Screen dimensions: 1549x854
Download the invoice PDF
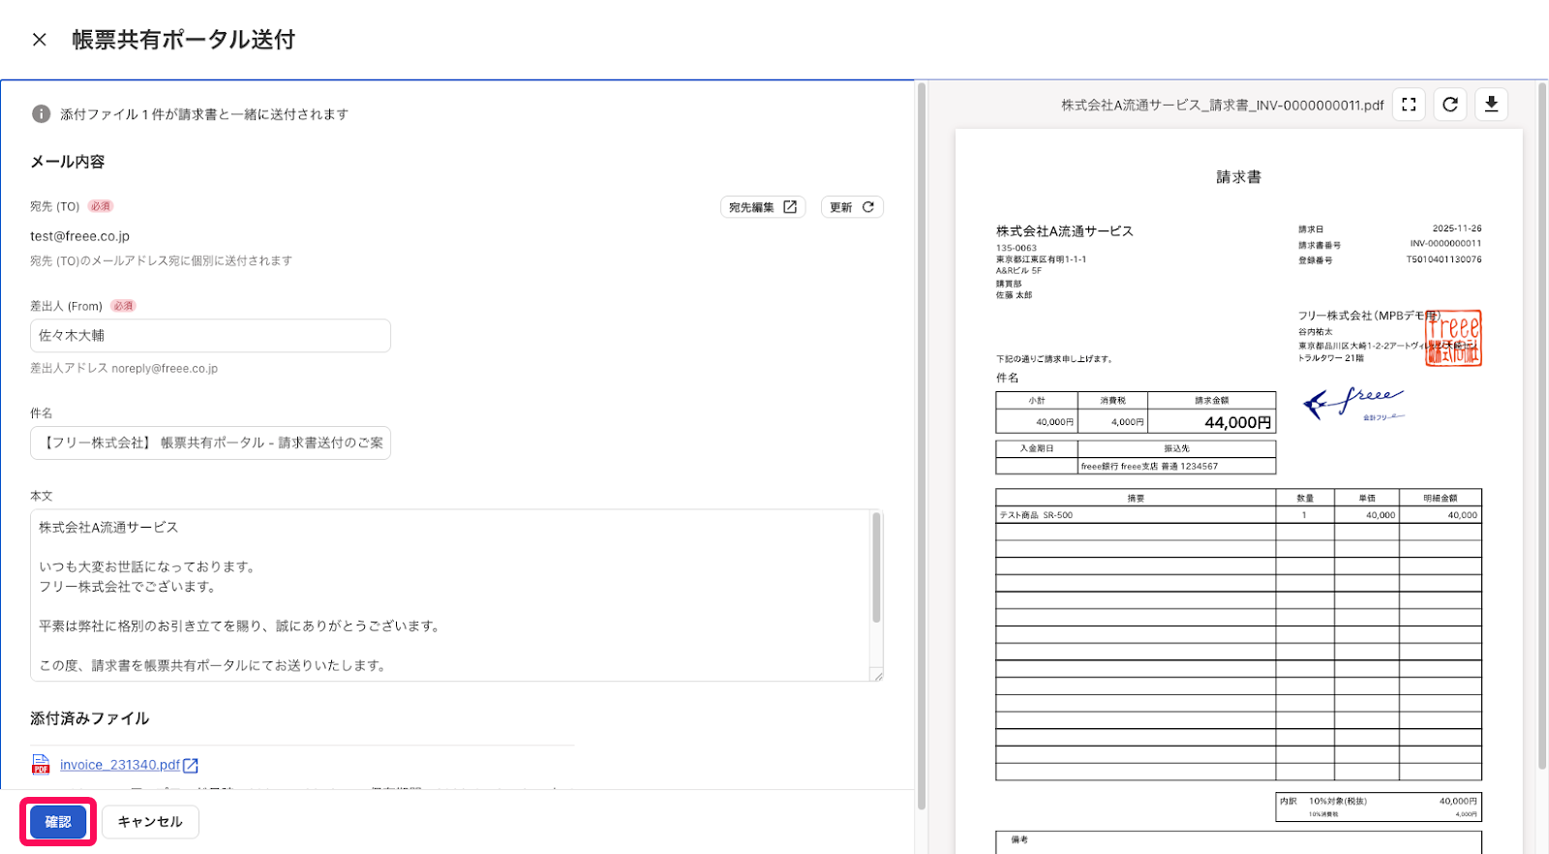[1492, 105]
